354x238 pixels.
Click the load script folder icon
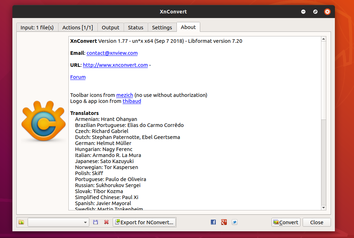[x=22, y=222]
